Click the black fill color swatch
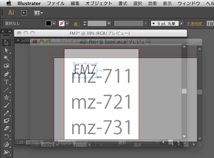Viewport: 214px width, 158px height. coord(48,23)
